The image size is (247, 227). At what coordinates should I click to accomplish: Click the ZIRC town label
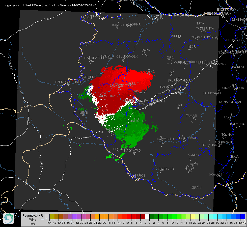pyautogui.click(x=170, y=58)
